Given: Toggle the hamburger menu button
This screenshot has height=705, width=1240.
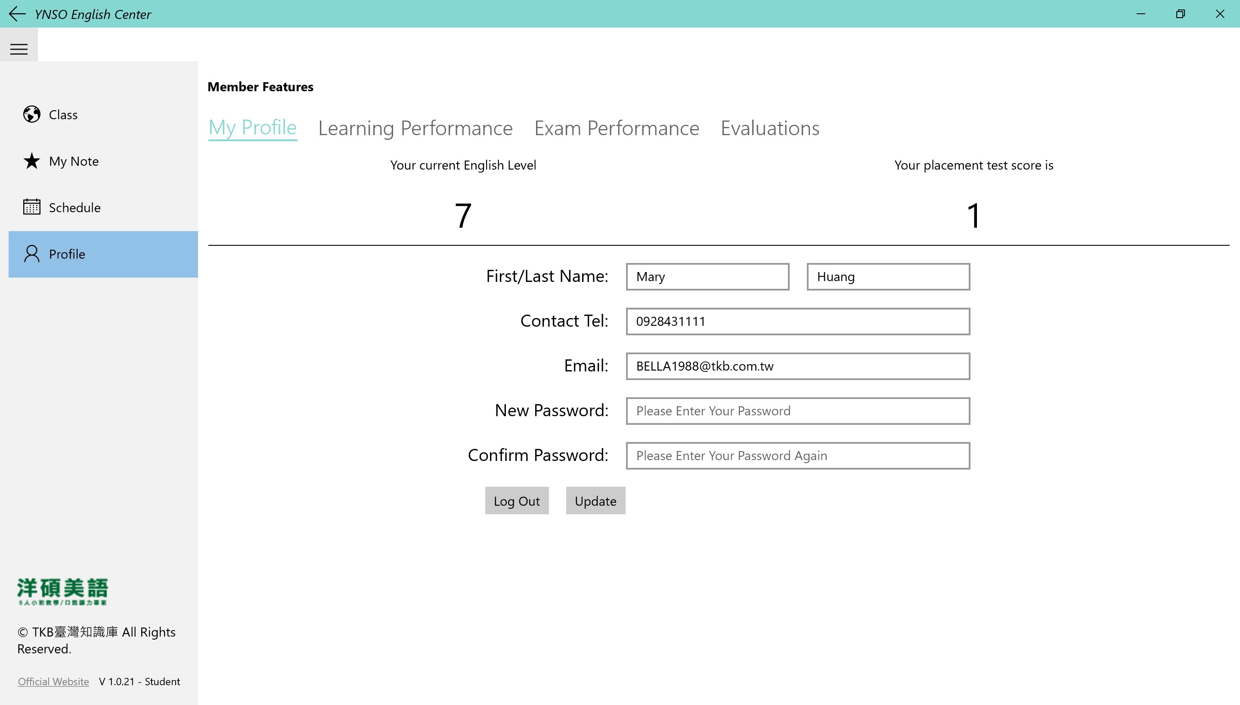Looking at the screenshot, I should (19, 49).
